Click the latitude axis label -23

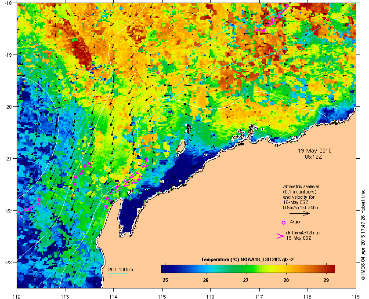click(x=8, y=262)
